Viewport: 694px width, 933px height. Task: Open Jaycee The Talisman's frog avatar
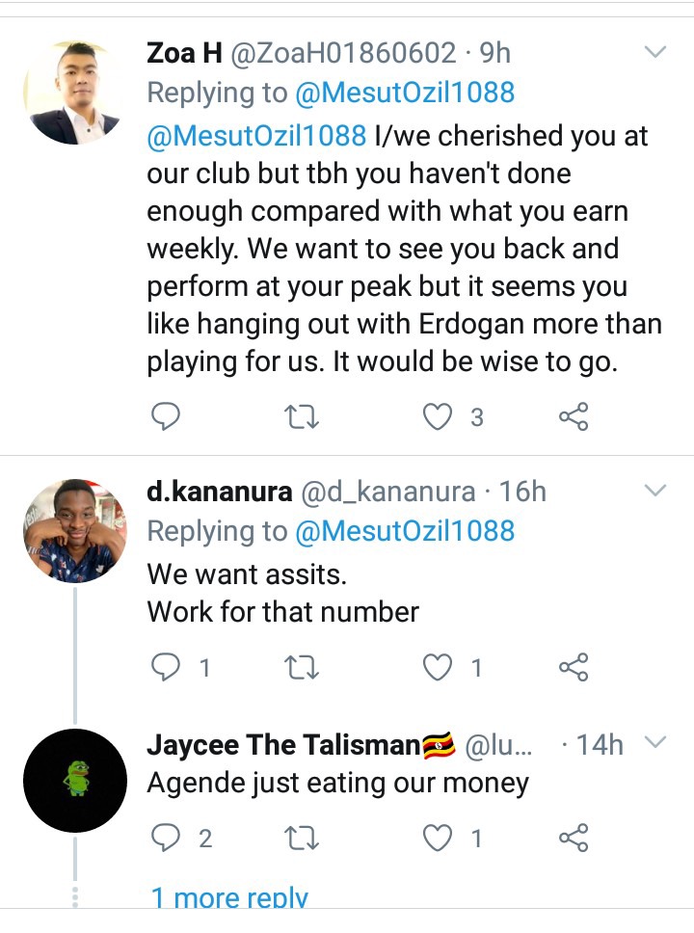tap(75, 780)
